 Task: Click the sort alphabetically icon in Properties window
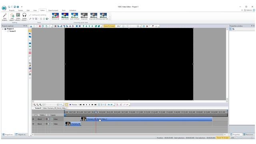(234, 29)
